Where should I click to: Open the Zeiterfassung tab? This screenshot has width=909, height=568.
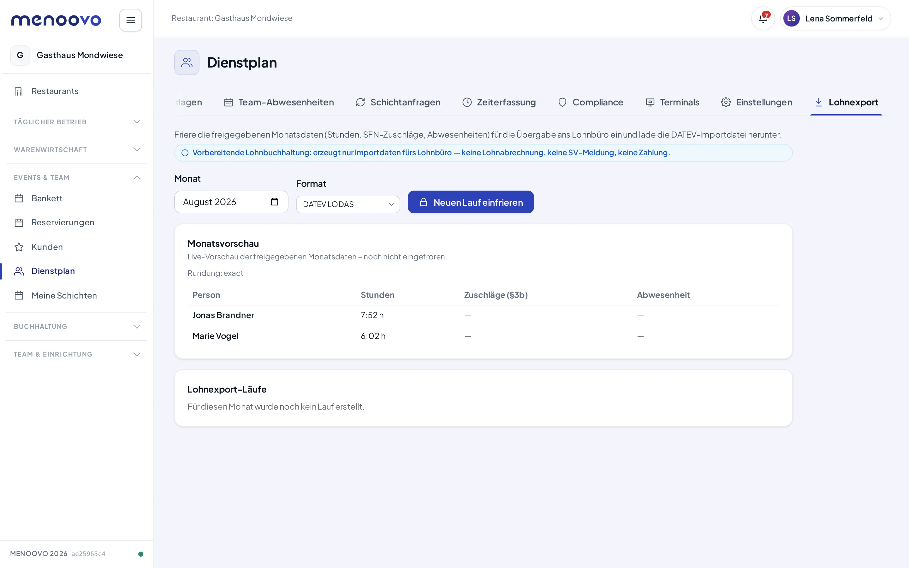(x=499, y=102)
